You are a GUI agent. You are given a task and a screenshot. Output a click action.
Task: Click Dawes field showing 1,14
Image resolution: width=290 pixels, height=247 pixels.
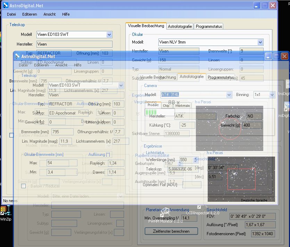[x=116, y=172]
